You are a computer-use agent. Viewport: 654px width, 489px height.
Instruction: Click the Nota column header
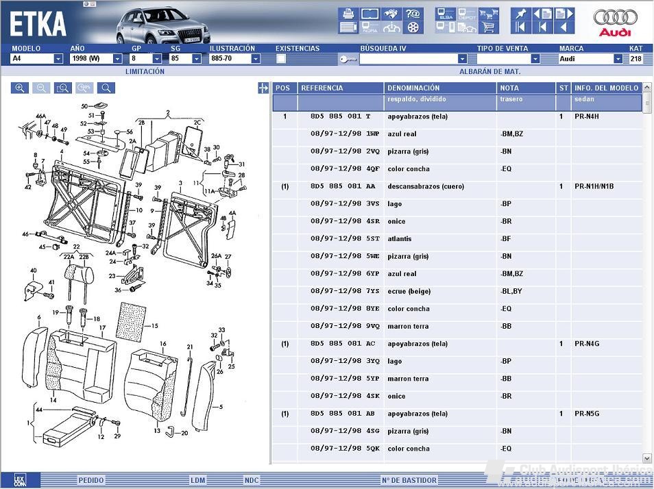click(526, 88)
